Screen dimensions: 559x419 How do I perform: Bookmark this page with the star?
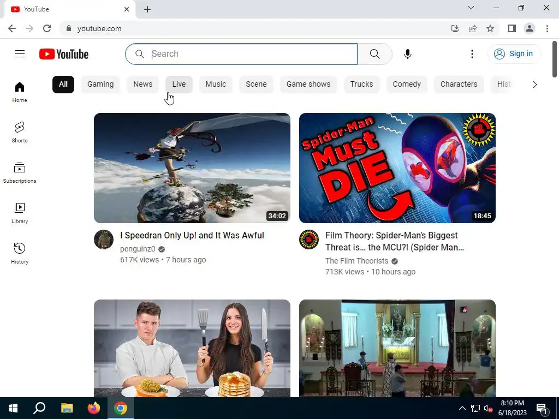[x=490, y=28]
